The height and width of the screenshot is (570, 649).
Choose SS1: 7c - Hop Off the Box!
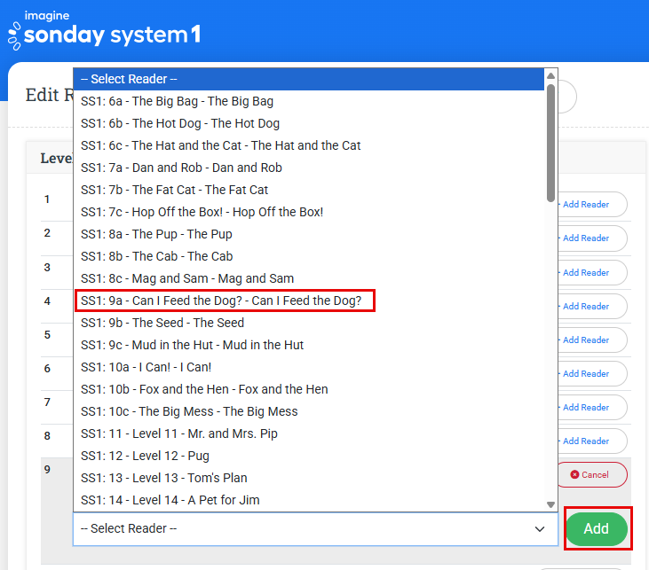point(309,212)
